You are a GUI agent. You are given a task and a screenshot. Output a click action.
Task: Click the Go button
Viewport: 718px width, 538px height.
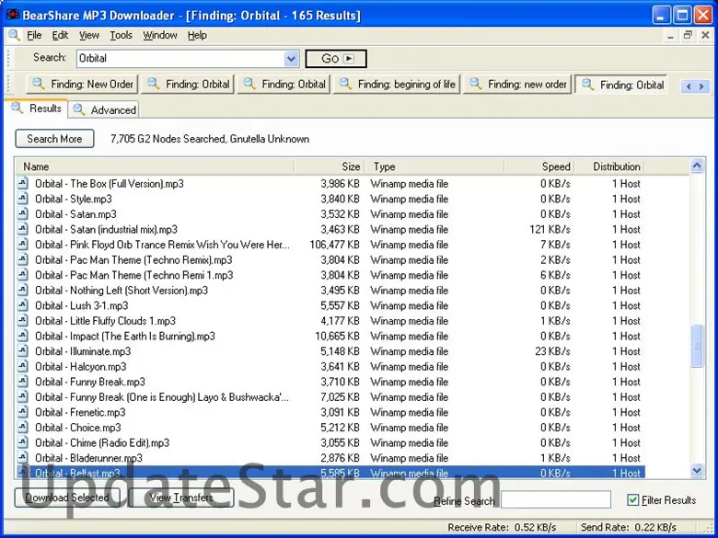coord(336,59)
